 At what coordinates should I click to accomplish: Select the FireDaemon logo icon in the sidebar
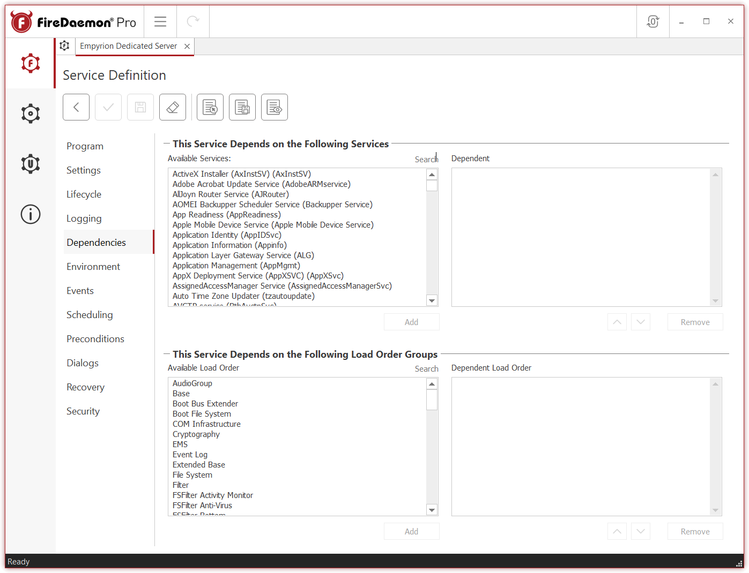(30, 63)
